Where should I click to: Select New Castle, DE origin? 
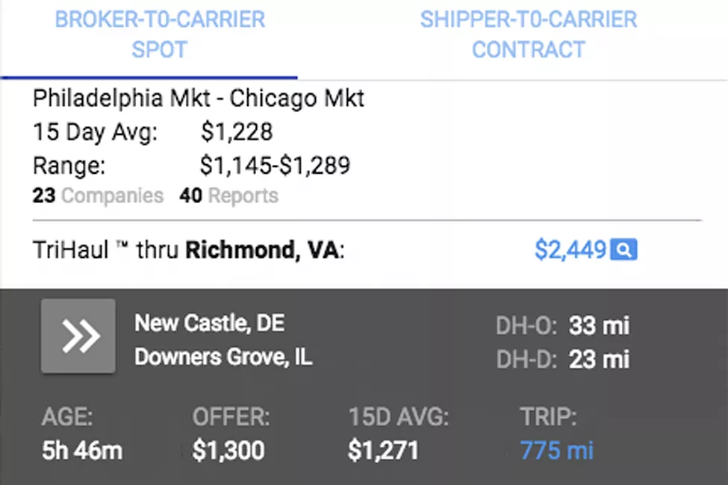[209, 323]
